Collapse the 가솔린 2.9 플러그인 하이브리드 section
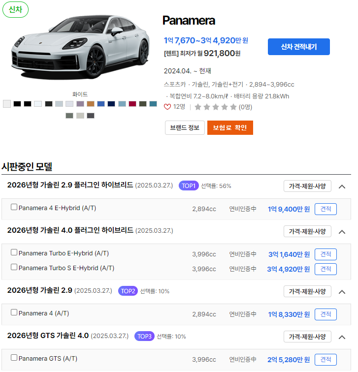The height and width of the screenshot is (372, 358). [342, 186]
